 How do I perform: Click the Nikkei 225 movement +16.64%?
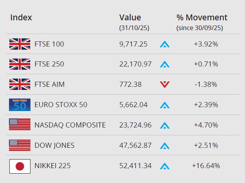[x=206, y=166]
